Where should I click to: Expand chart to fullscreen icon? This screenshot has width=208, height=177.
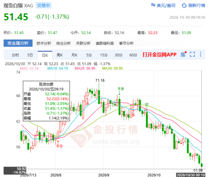pos(192,54)
